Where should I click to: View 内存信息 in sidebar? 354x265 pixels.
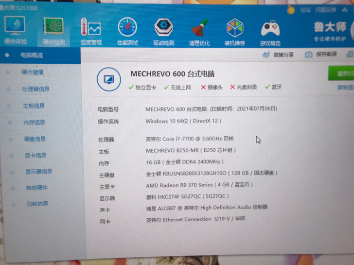pyautogui.click(x=35, y=123)
